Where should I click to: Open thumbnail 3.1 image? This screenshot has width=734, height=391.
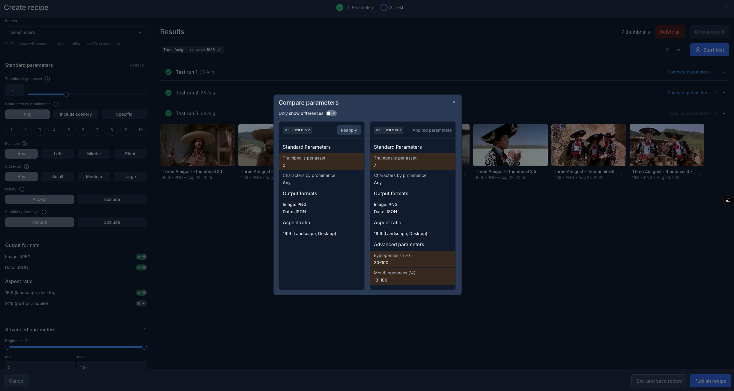coord(197,145)
